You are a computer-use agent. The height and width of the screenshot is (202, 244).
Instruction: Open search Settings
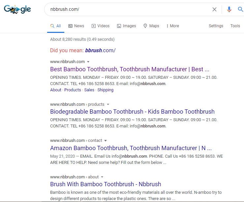pyautogui.click(x=216, y=26)
